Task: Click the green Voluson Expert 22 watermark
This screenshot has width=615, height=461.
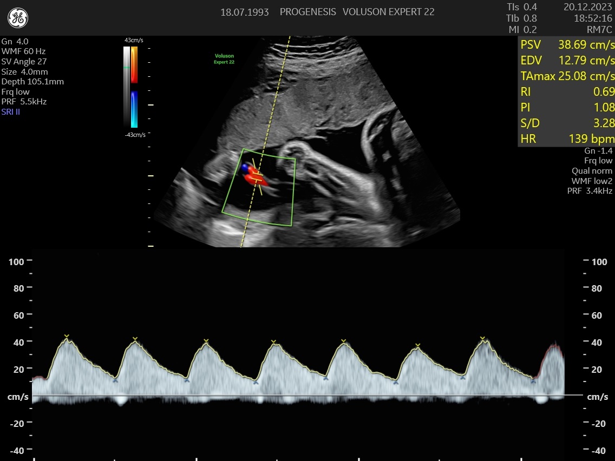Action: pos(224,59)
